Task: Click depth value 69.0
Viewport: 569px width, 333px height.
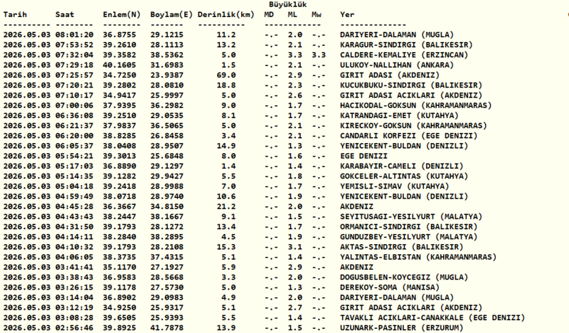Action: [x=226, y=75]
